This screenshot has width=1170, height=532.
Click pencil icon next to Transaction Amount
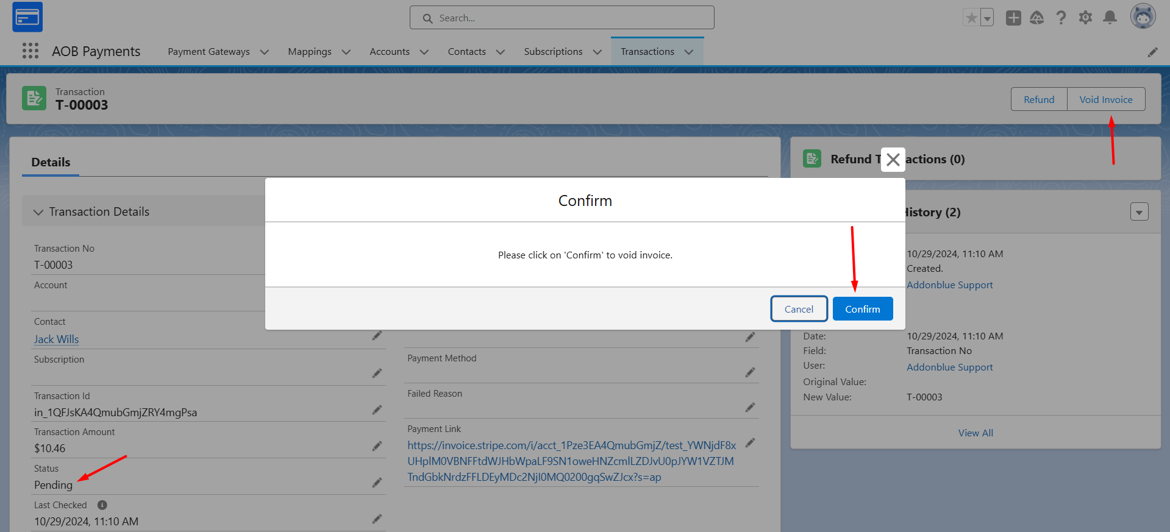click(x=377, y=446)
